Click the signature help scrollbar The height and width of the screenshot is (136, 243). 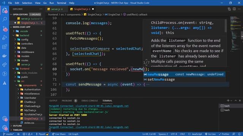tap(226, 26)
